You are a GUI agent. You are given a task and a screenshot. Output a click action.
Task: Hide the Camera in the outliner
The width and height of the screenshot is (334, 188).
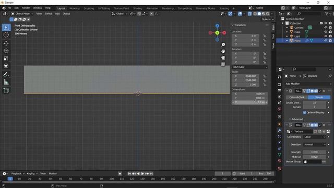point(326,28)
